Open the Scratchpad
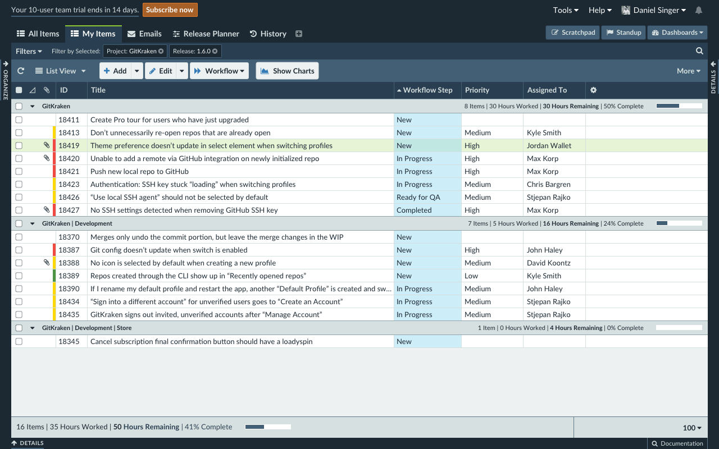The image size is (719, 449). (573, 33)
